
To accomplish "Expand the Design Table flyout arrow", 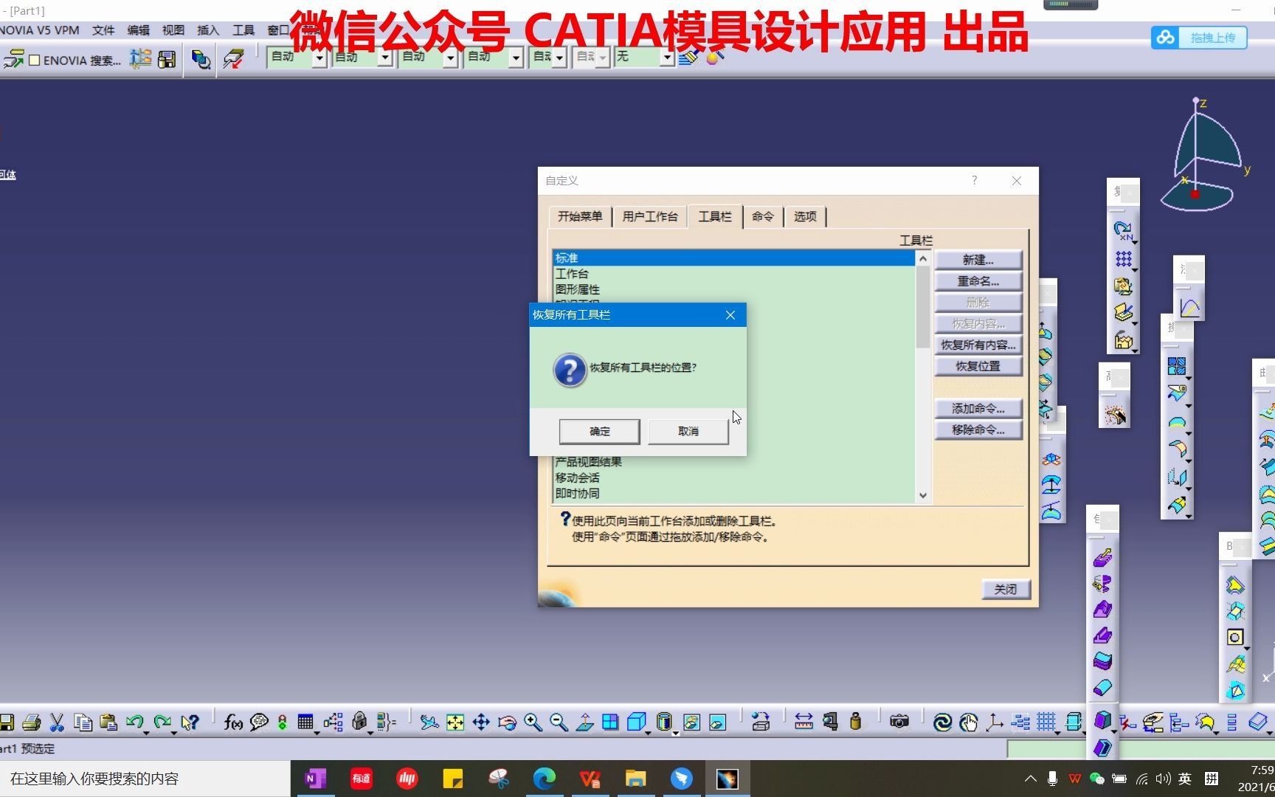I will coord(317,732).
